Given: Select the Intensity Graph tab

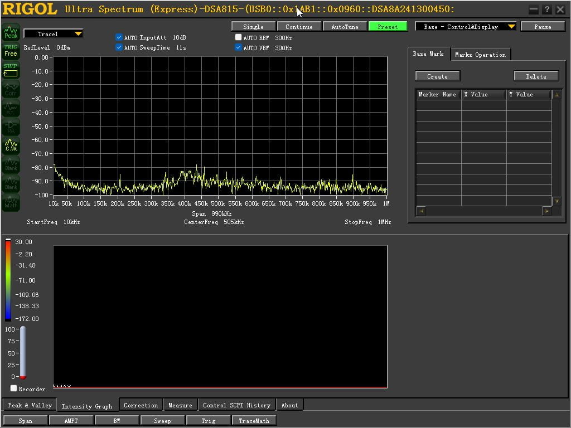Looking at the screenshot, I should tap(86, 406).
